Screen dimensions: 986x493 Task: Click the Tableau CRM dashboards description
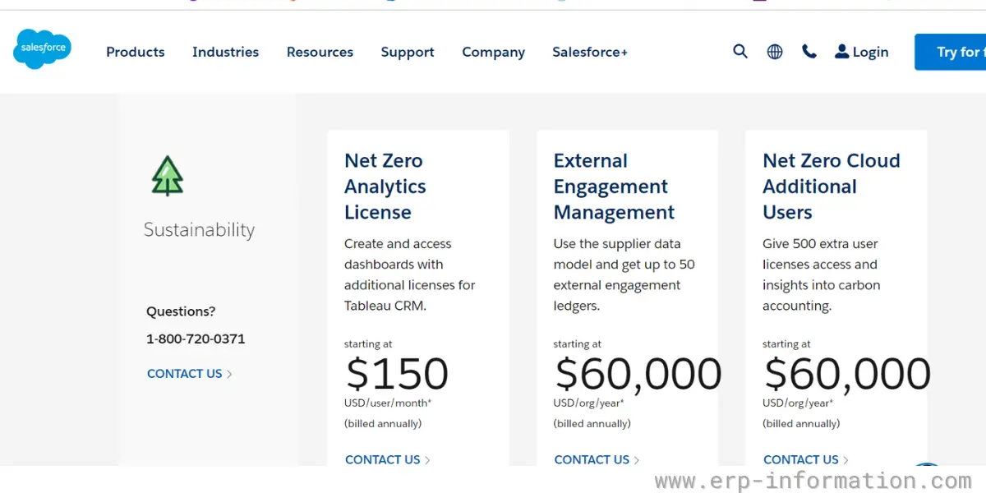click(x=410, y=274)
